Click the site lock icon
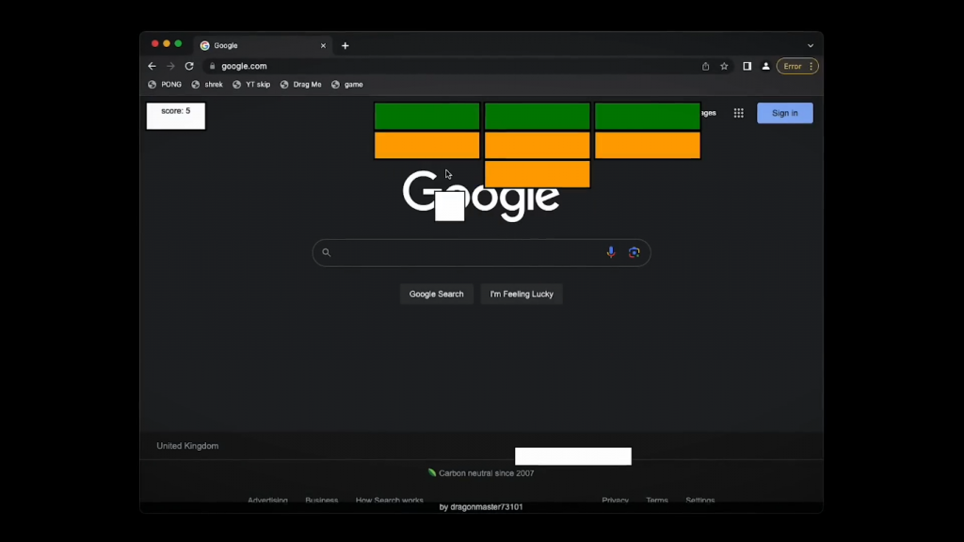Image resolution: width=964 pixels, height=542 pixels. click(212, 67)
